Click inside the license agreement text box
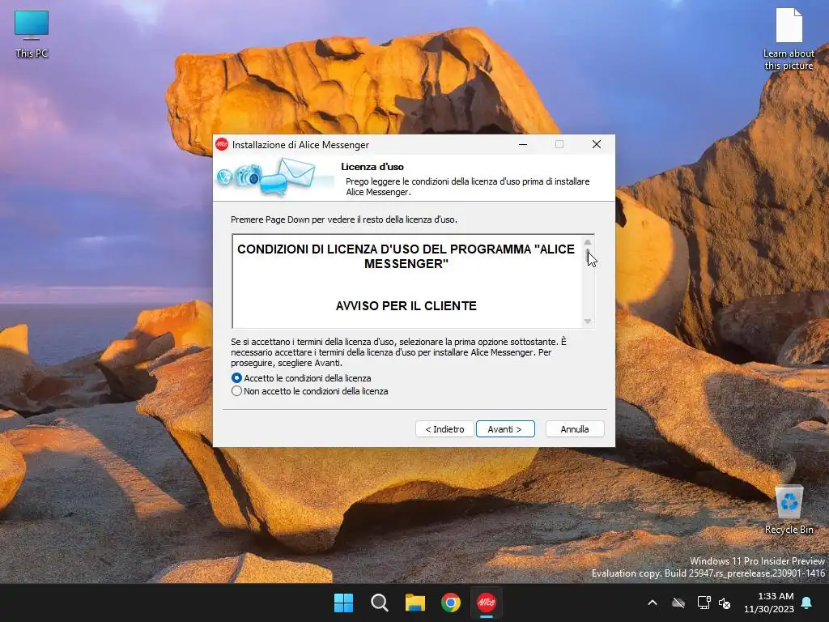This screenshot has width=829, height=622. [406, 281]
